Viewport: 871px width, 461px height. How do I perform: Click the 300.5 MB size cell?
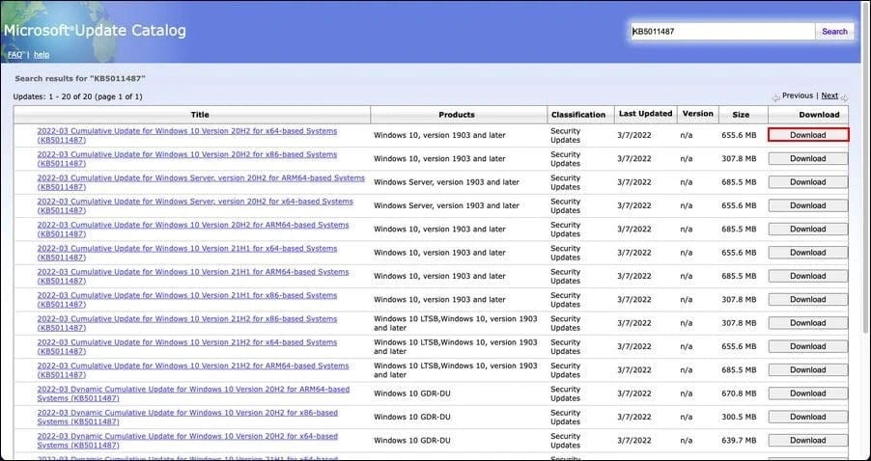739,418
